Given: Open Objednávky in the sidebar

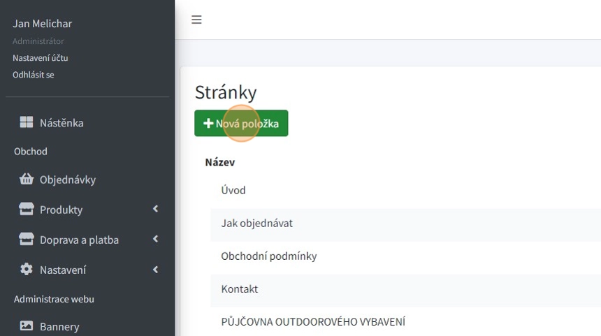Looking at the screenshot, I should coord(67,180).
